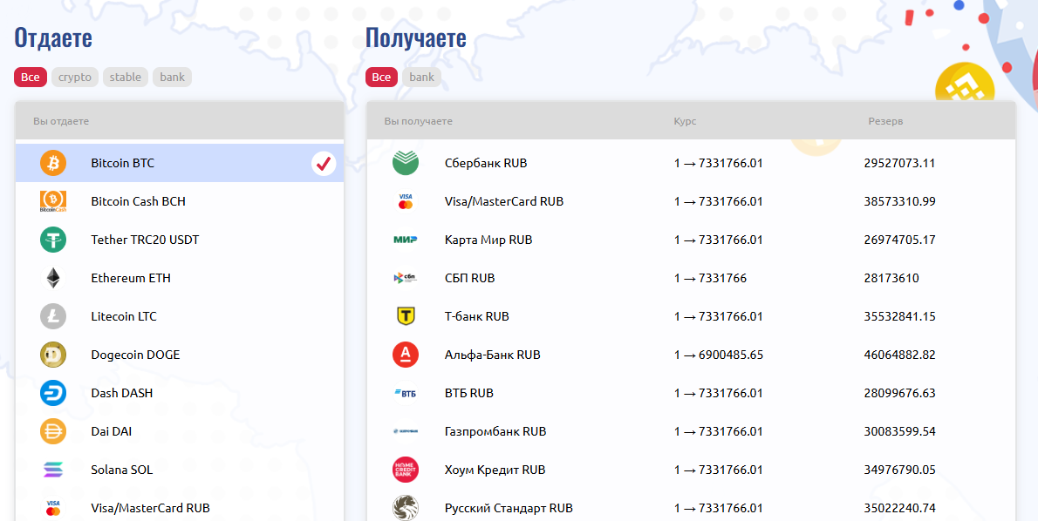The width and height of the screenshot is (1038, 521).
Task: Filter give list by stable
Action: click(x=125, y=77)
